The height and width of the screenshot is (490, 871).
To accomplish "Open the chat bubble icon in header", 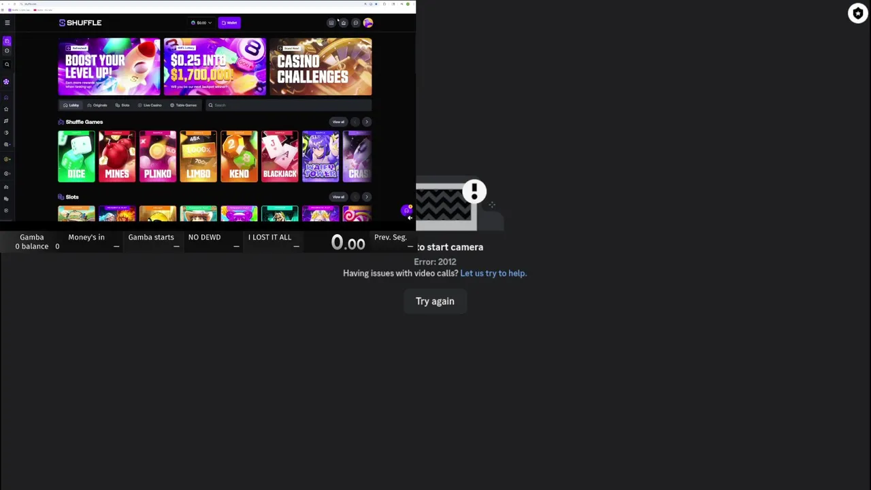I will coord(355,22).
